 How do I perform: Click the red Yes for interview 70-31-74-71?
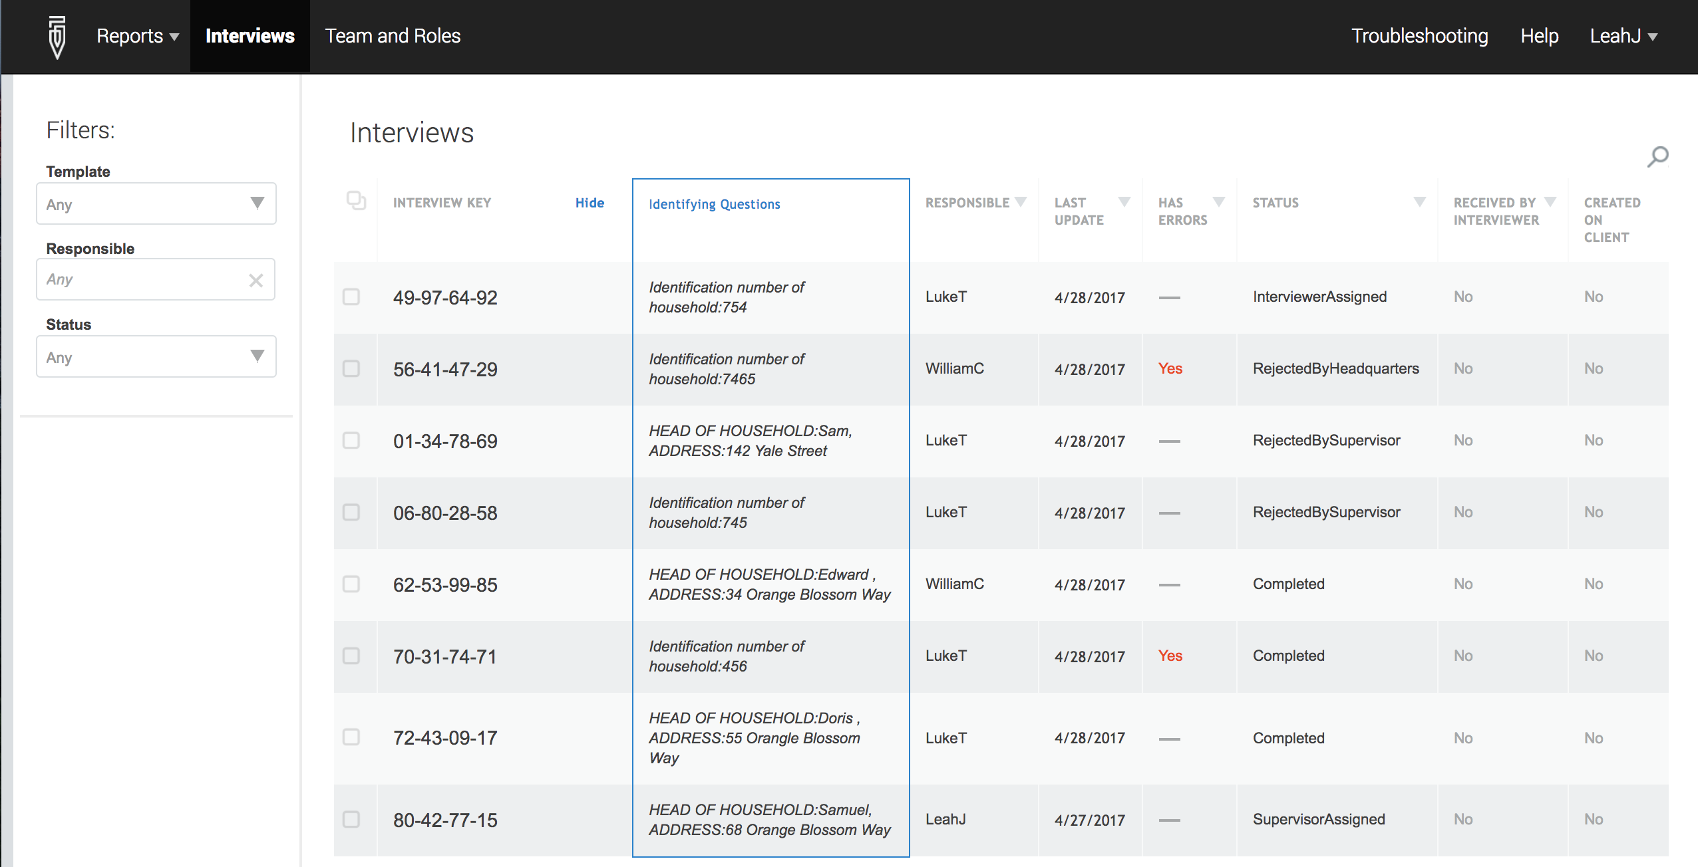point(1170,656)
